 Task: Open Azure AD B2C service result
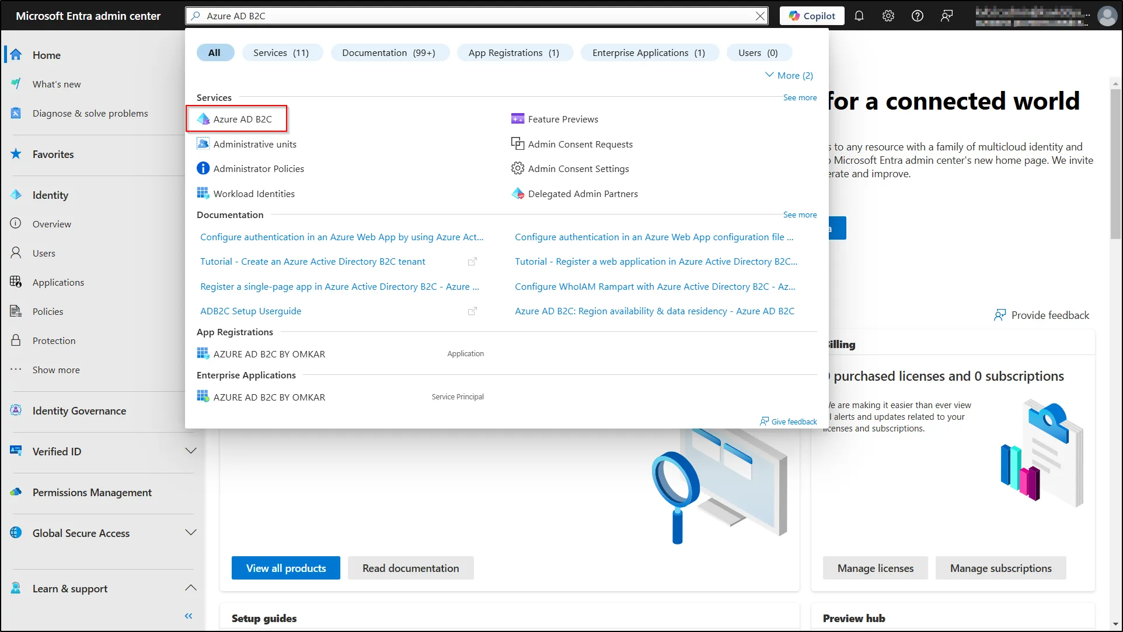tap(236, 119)
